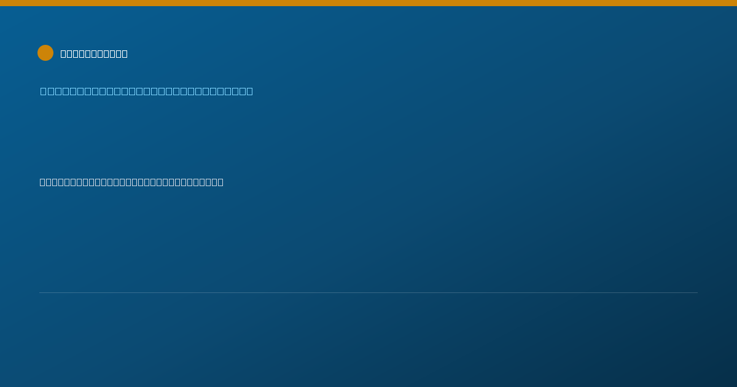Click the white paragraph text line below the headline
The height and width of the screenshot is (387, 737).
coord(131,182)
